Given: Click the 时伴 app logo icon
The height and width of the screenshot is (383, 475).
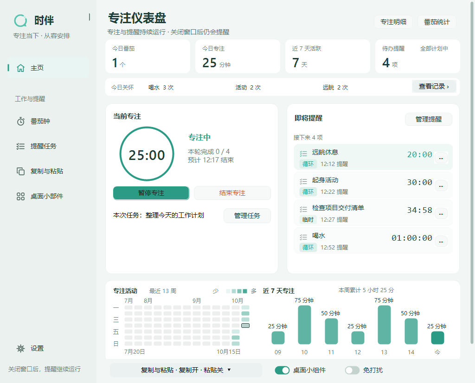Looking at the screenshot, I should coord(20,20).
